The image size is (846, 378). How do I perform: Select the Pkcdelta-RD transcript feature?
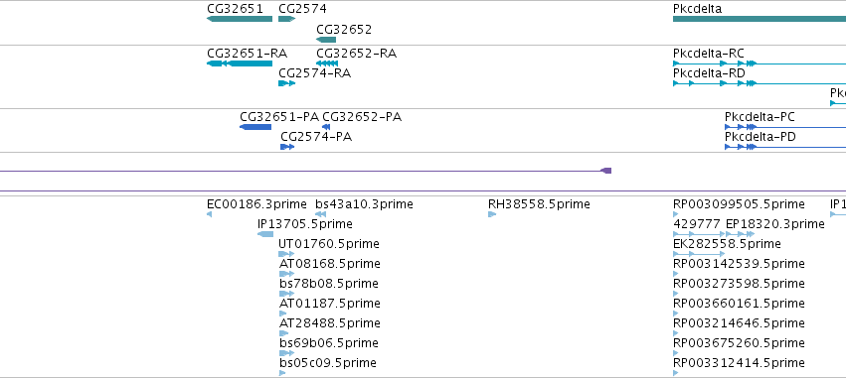760,83
